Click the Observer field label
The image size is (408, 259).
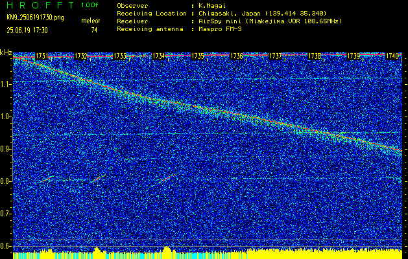point(132,6)
